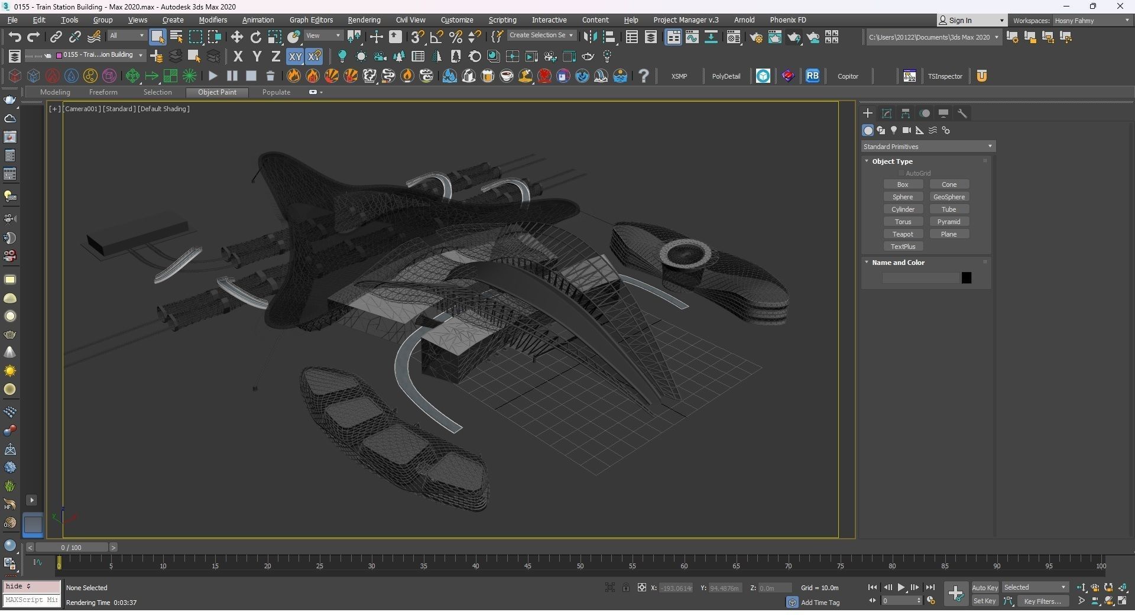Select the Select and Move tool
The width and height of the screenshot is (1135, 615).
pyautogui.click(x=237, y=37)
